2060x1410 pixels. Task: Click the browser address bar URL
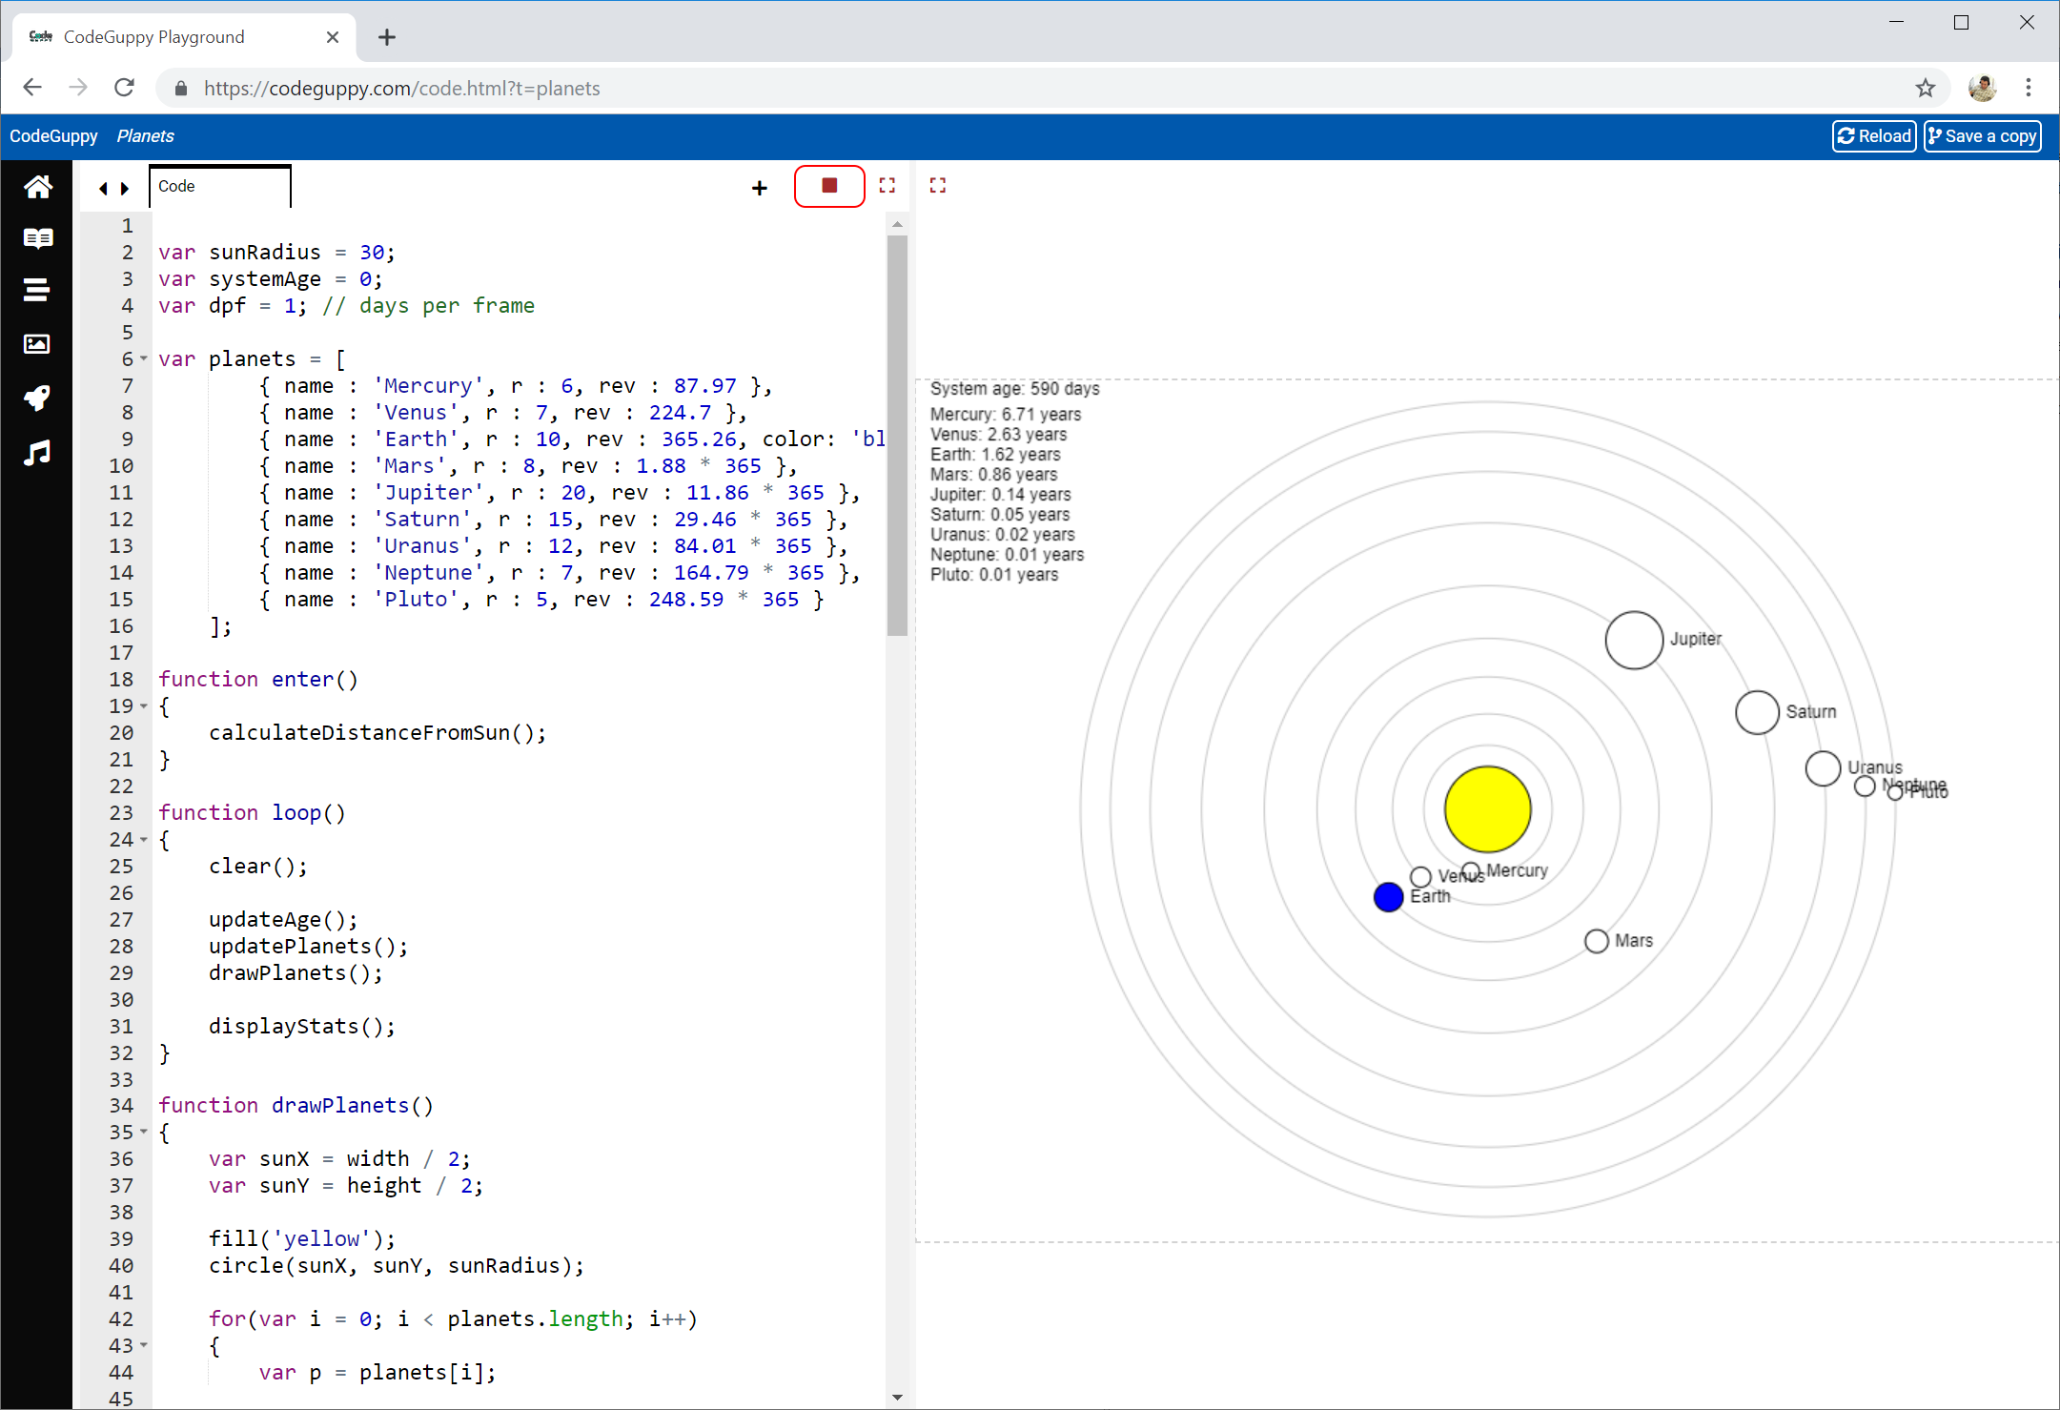(401, 89)
